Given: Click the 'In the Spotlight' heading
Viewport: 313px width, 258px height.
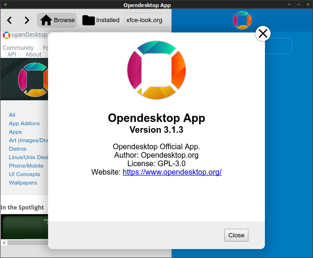Looking at the screenshot, I should pyautogui.click(x=22, y=207).
